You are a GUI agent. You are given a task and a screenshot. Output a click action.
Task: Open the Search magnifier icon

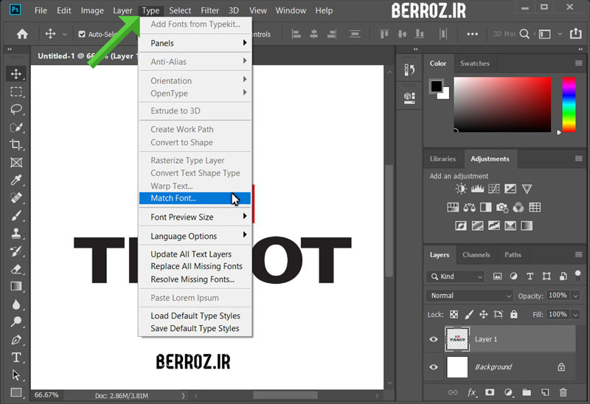coord(524,34)
